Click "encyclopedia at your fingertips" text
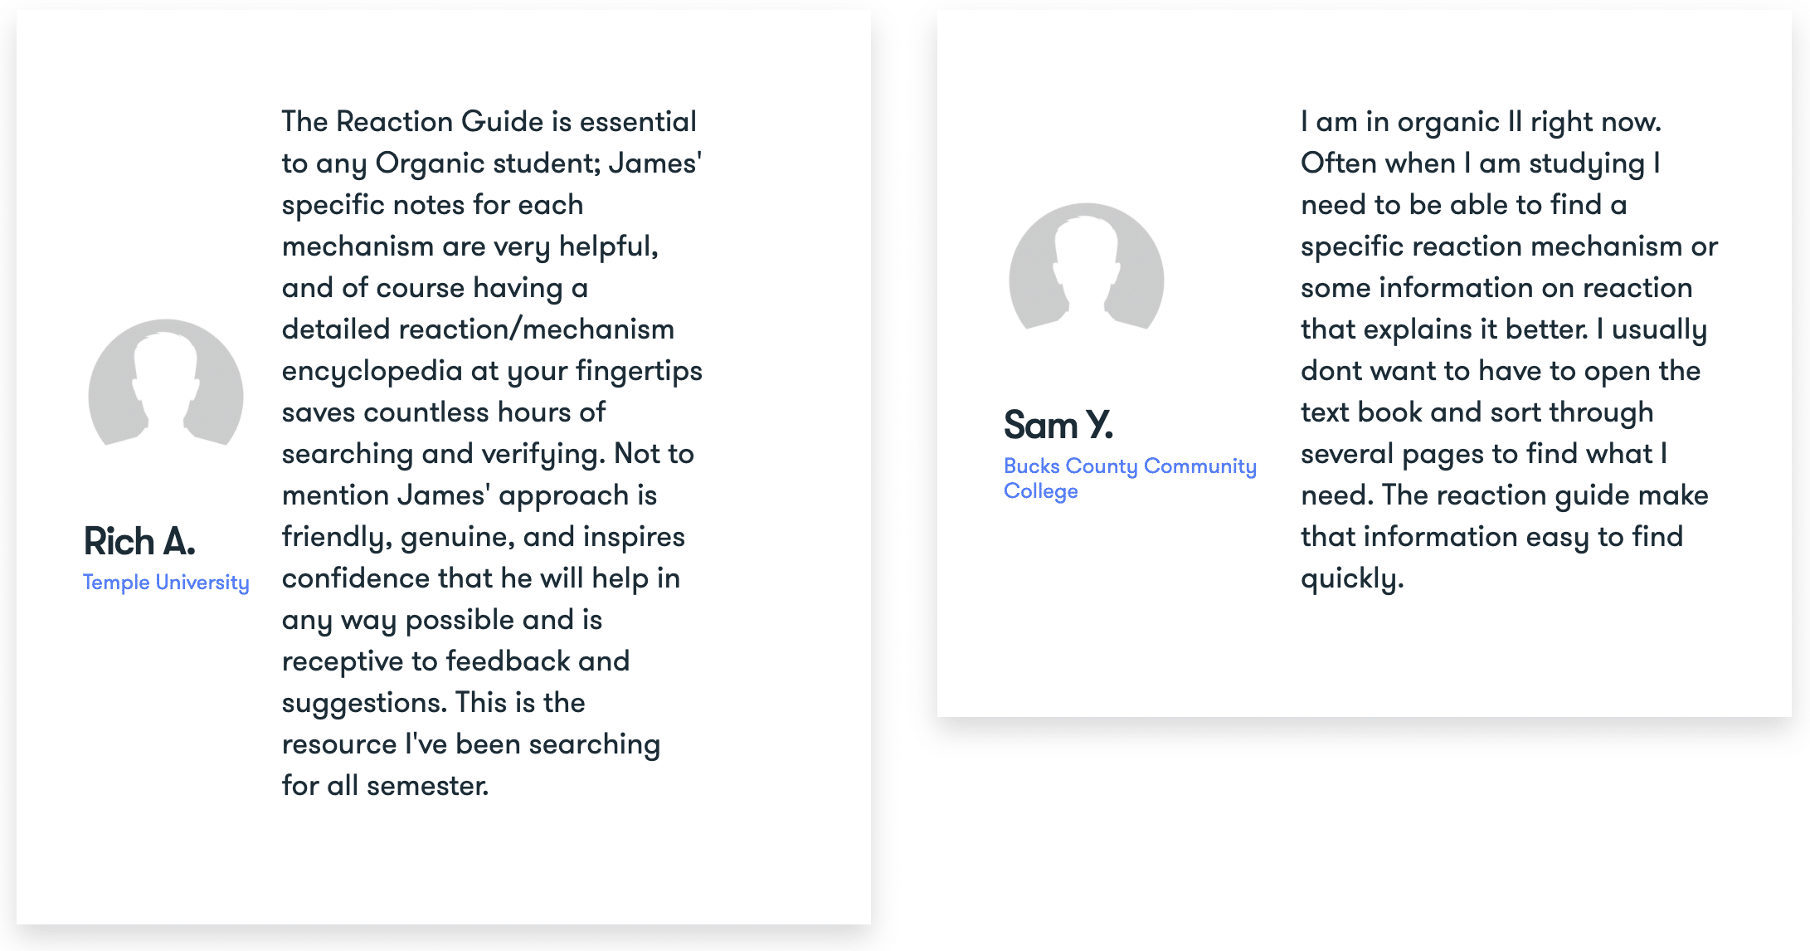1810x951 pixels. 492,371
